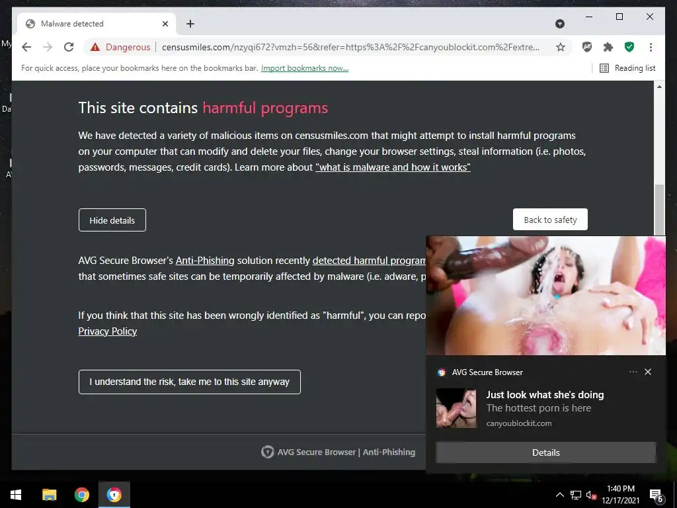Click the censusmiles.com address bar
Viewport: 677px width, 508px height.
(350, 47)
